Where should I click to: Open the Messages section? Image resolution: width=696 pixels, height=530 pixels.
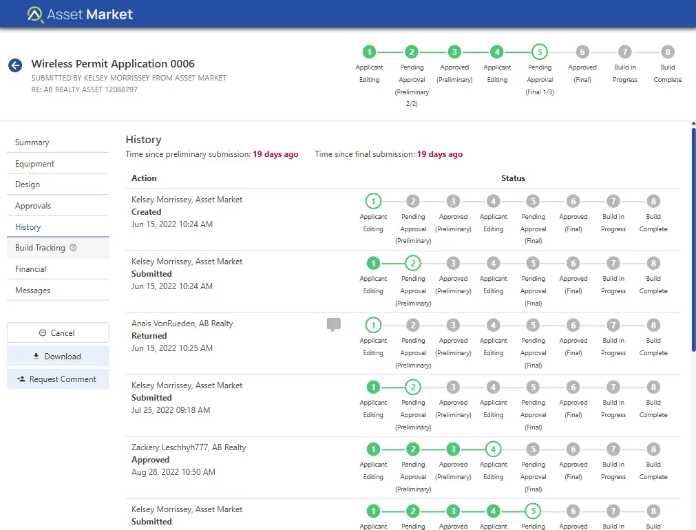tap(33, 290)
